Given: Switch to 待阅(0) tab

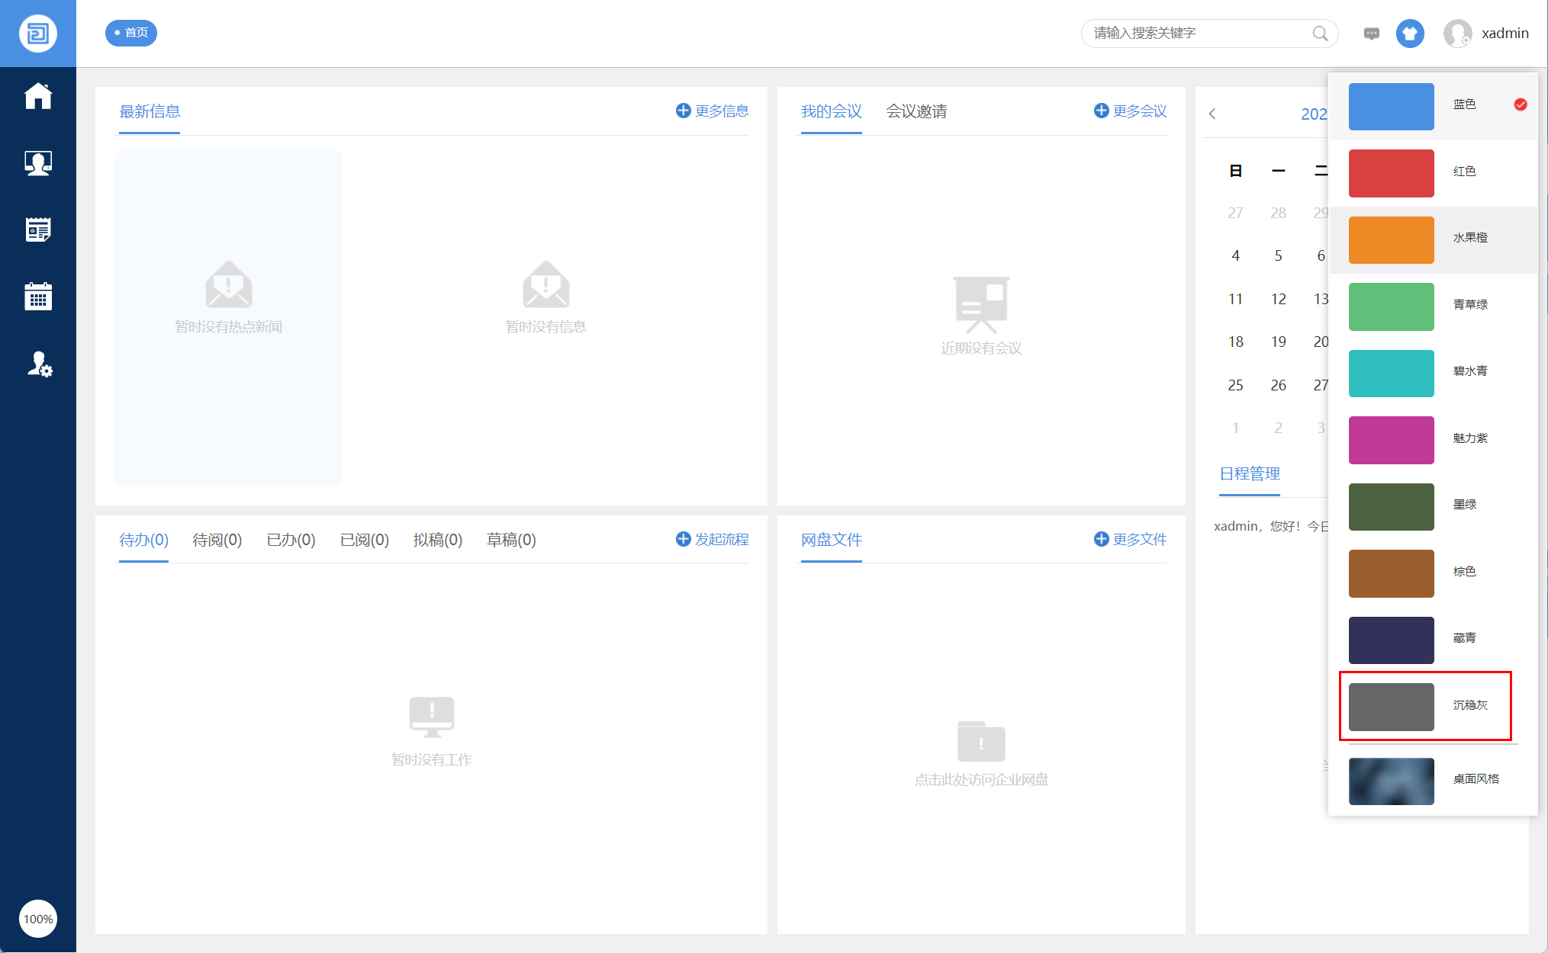Looking at the screenshot, I should click(x=217, y=540).
